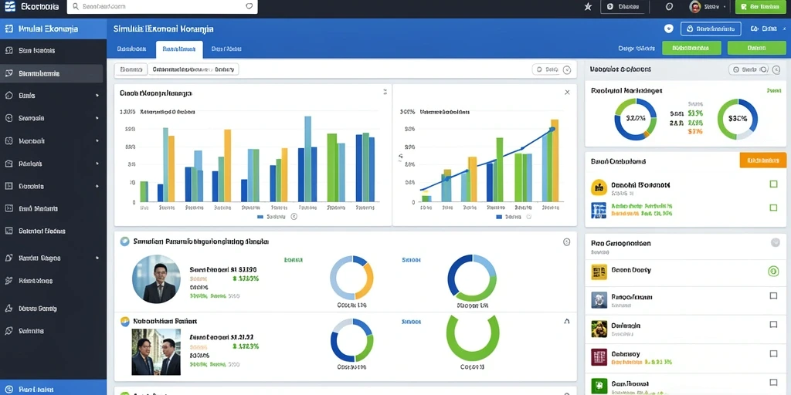Click the expand icon on left bar chart card
The image size is (791, 395).
point(385,92)
